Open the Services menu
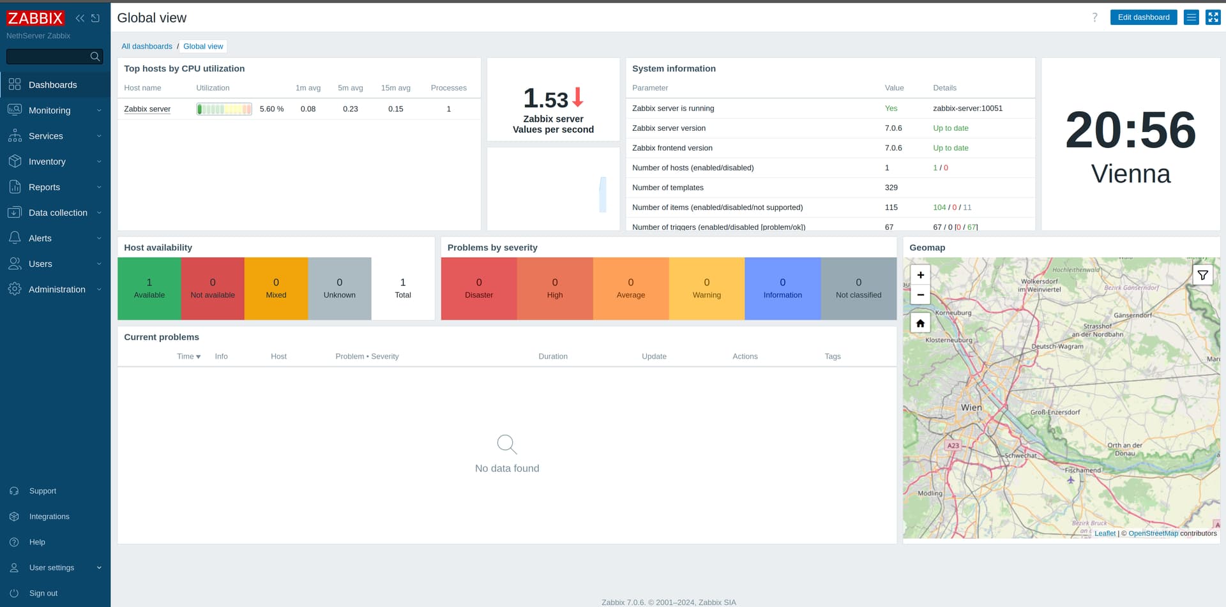 click(x=55, y=136)
